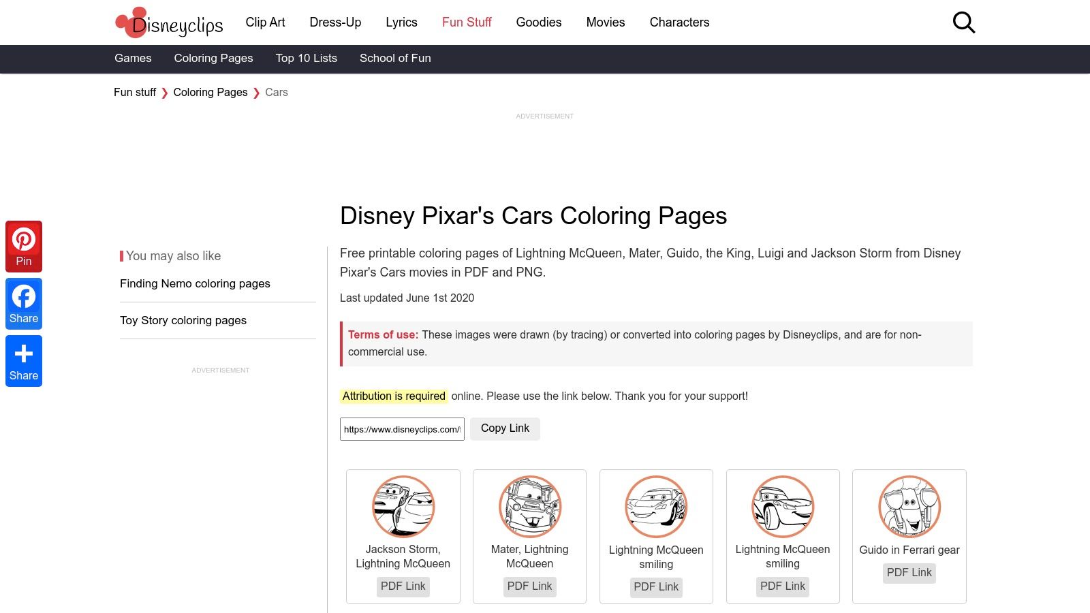Image resolution: width=1090 pixels, height=613 pixels.
Task: Click the attribution URL input field
Action: pos(402,428)
